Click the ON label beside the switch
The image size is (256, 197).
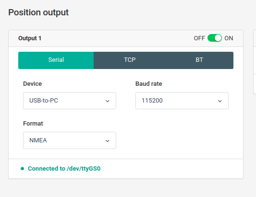(229, 38)
